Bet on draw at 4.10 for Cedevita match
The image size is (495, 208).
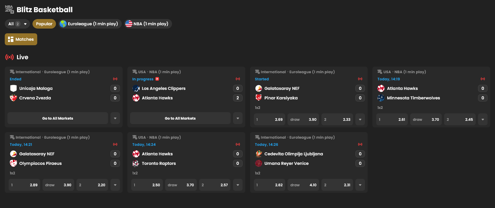tap(303, 185)
